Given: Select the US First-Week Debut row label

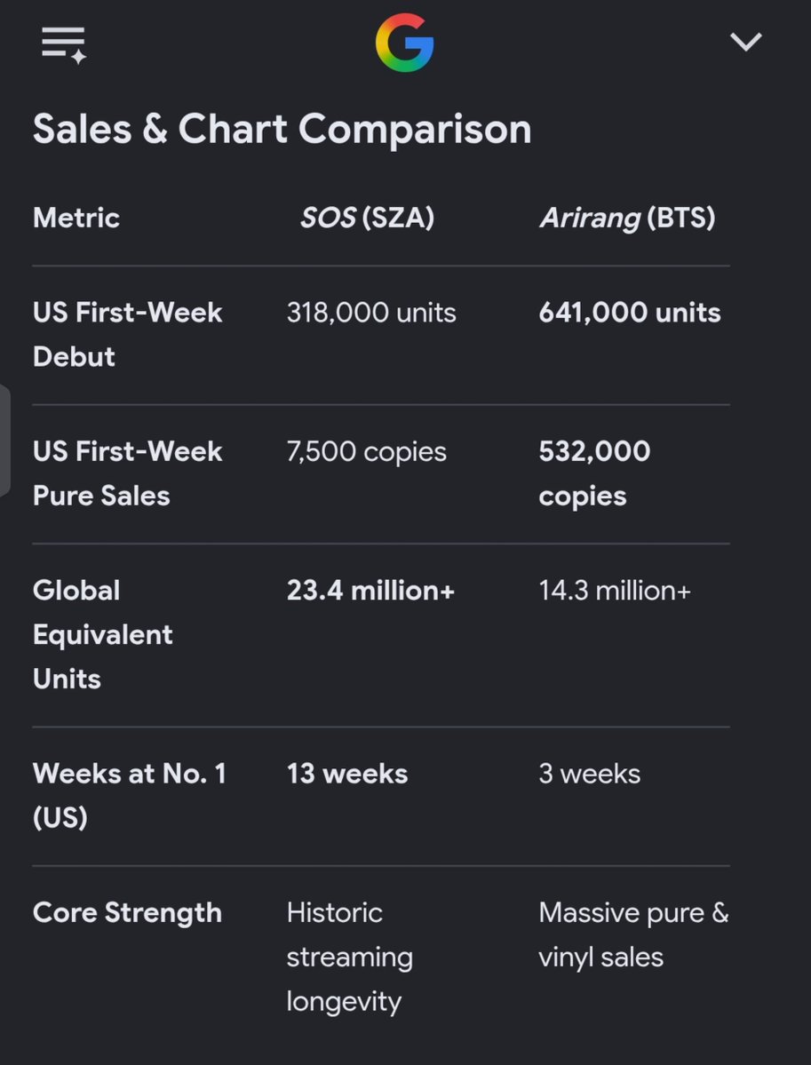Looking at the screenshot, I should pos(128,334).
